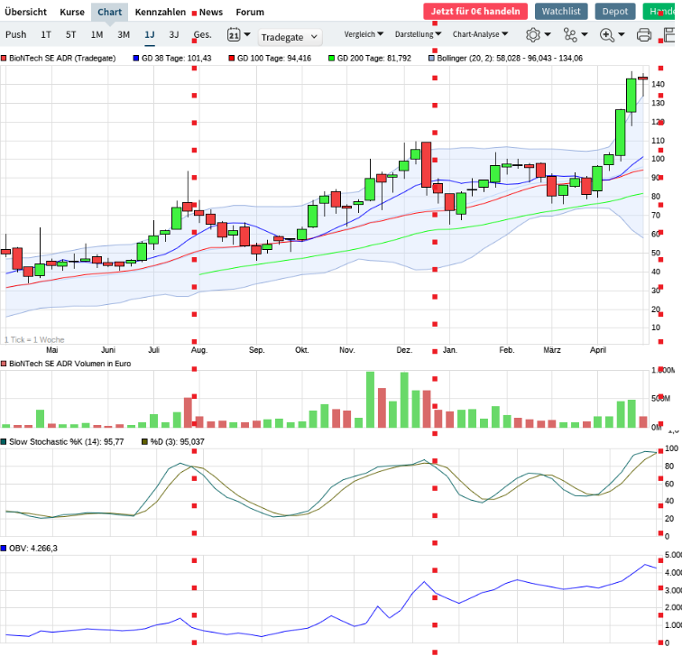Click the Slow Stochastic %K teal swatch
682x656 pixels.
pos(4,442)
